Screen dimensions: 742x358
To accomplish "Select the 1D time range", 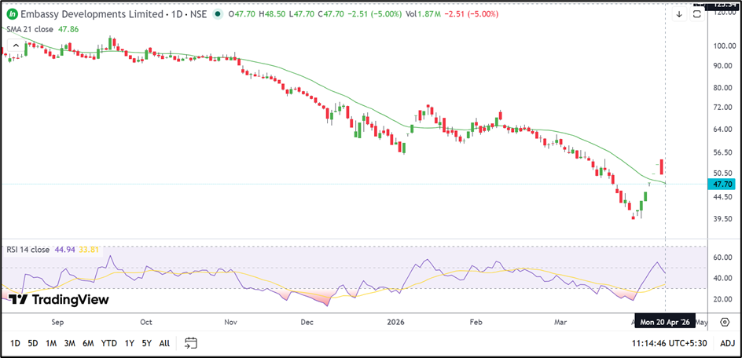I will click(16, 343).
